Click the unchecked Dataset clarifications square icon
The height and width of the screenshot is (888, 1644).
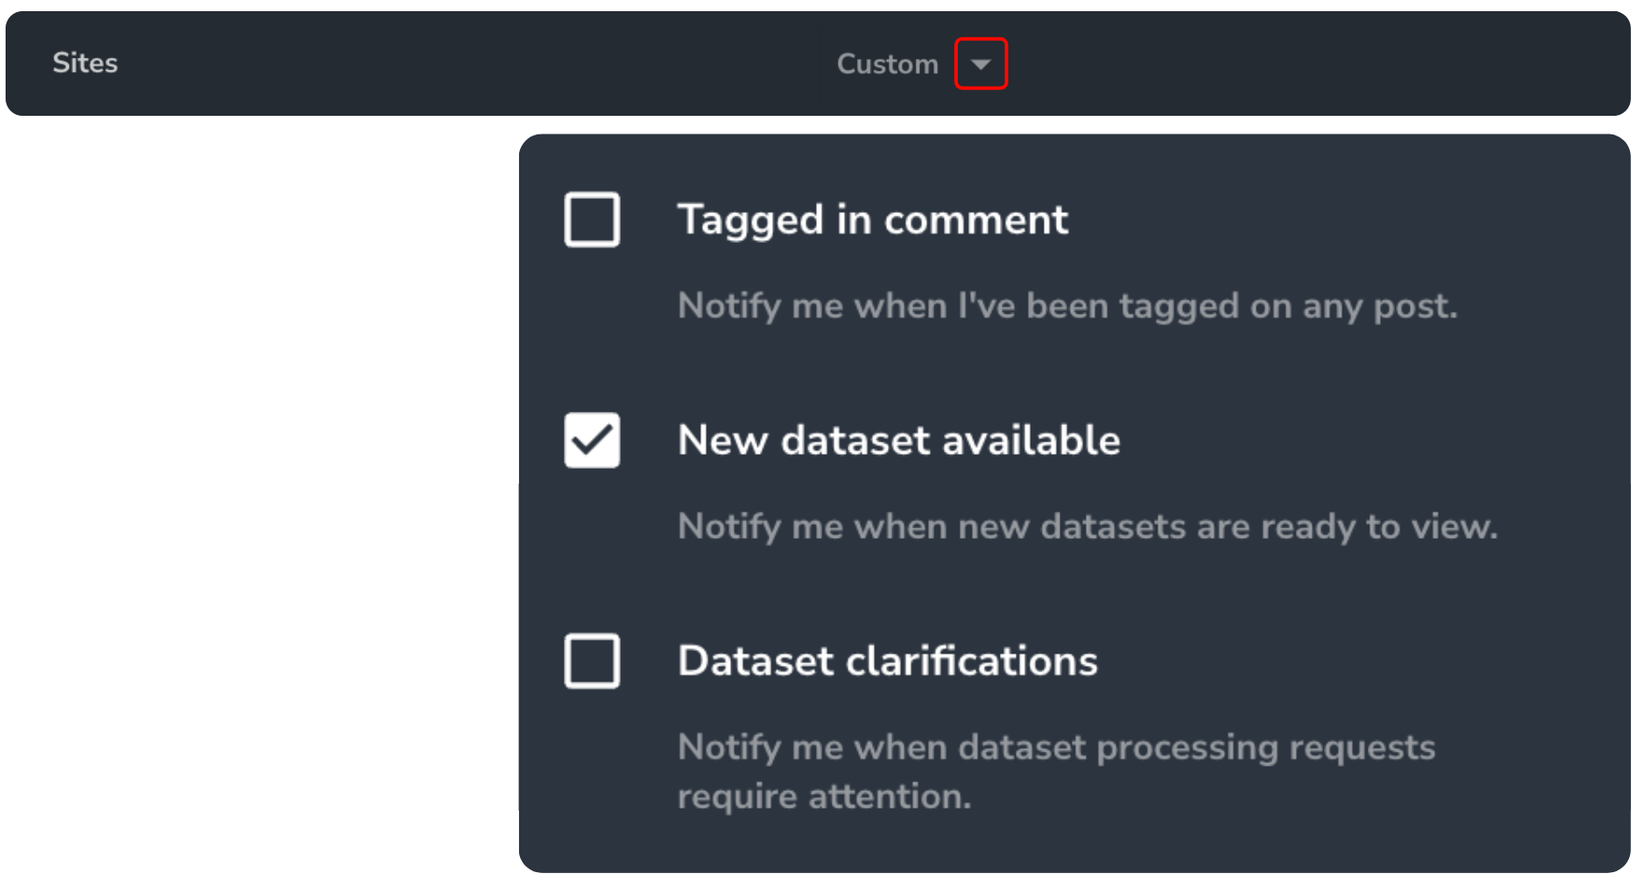592,661
